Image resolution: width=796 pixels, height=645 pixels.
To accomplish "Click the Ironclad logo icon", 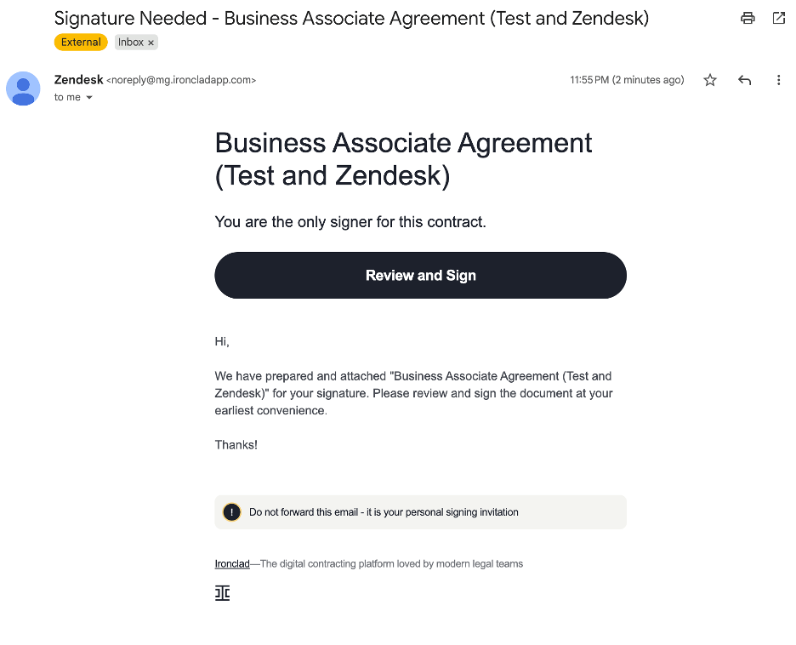I will [x=223, y=593].
